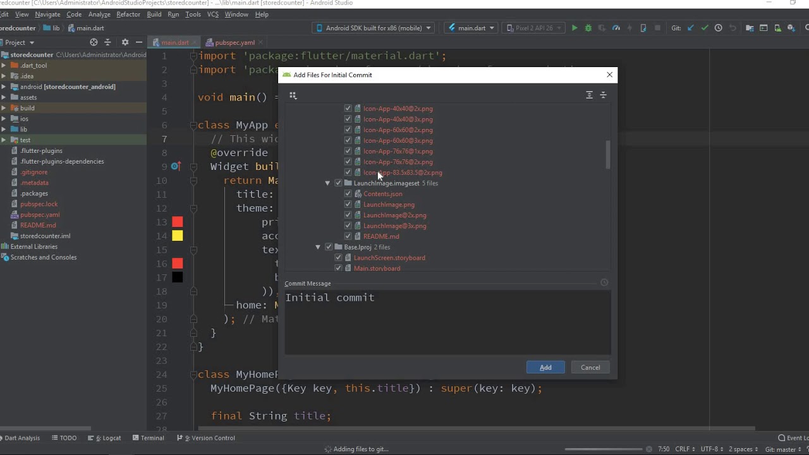Viewport: 809px width, 455px height.
Task: Click Collapse All icon in commit dialog
Action: (x=603, y=95)
